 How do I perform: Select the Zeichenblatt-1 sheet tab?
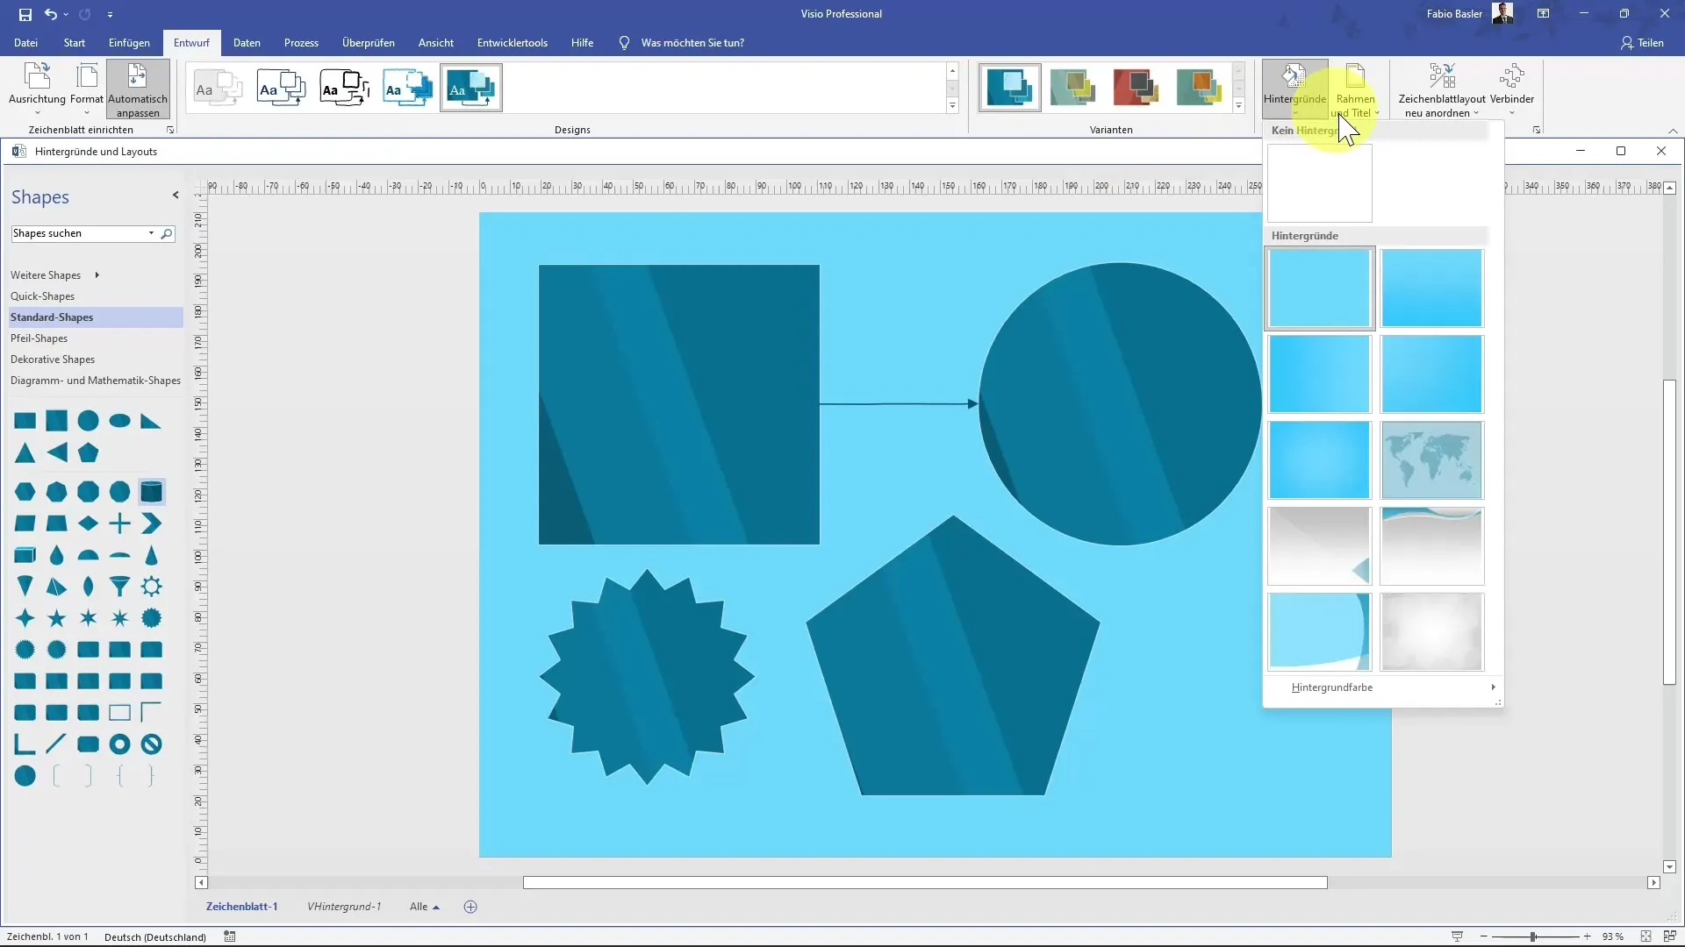[243, 907]
